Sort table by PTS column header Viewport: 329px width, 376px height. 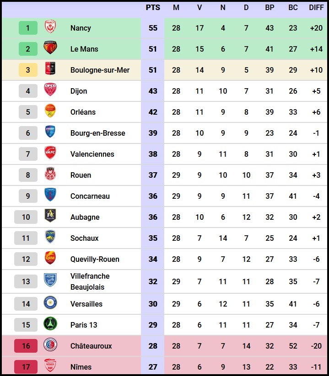(x=153, y=8)
